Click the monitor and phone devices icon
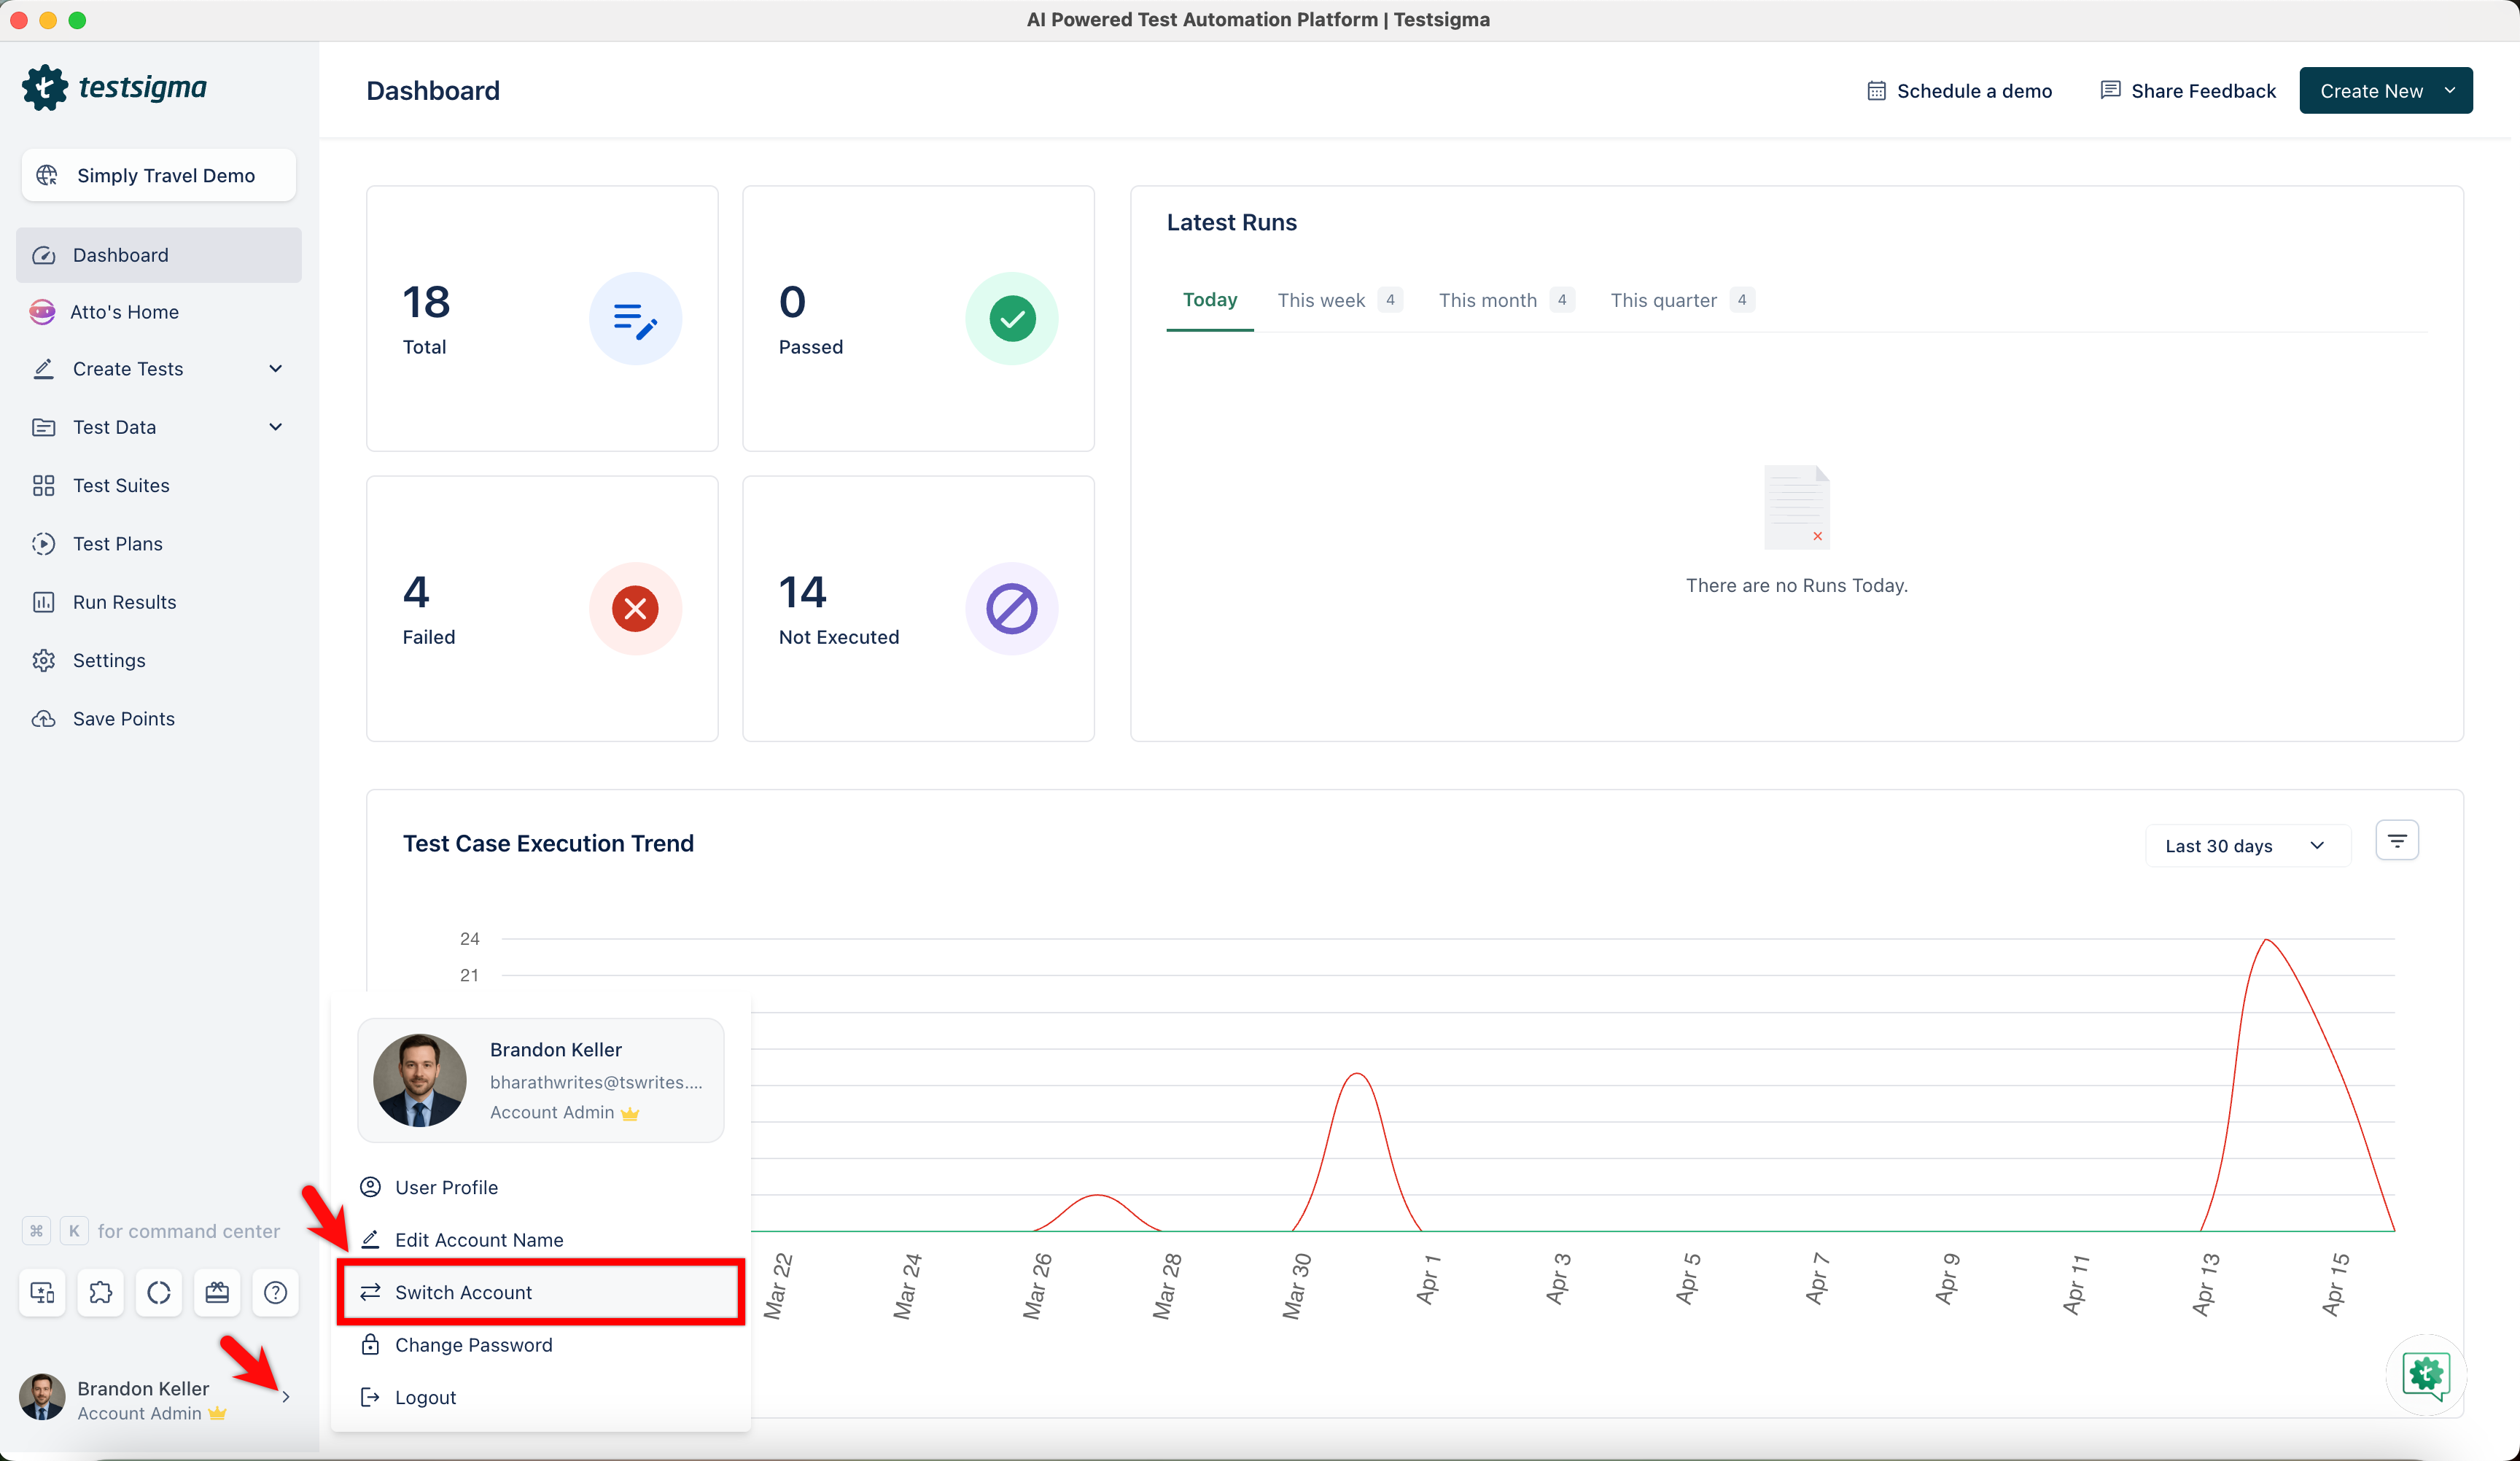The height and width of the screenshot is (1461, 2520). tap(43, 1292)
